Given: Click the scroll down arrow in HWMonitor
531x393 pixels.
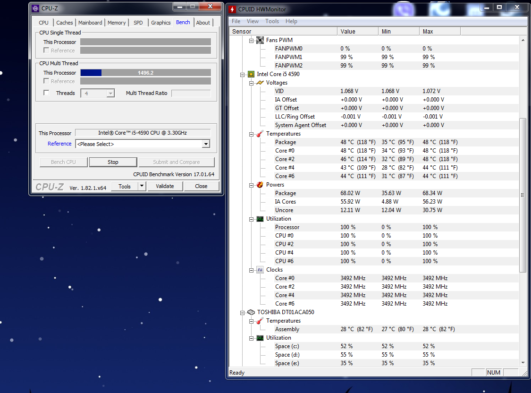Looking at the screenshot, I should point(523,363).
